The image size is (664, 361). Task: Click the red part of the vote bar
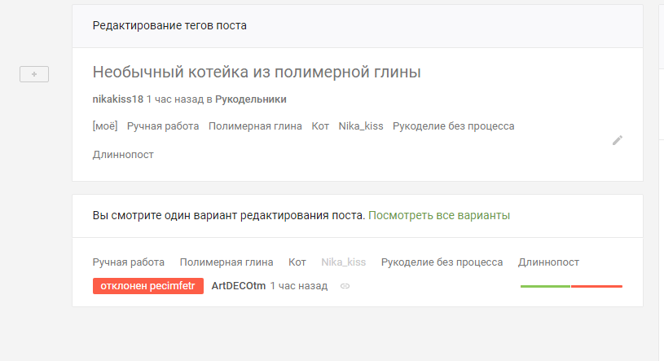tap(596, 286)
